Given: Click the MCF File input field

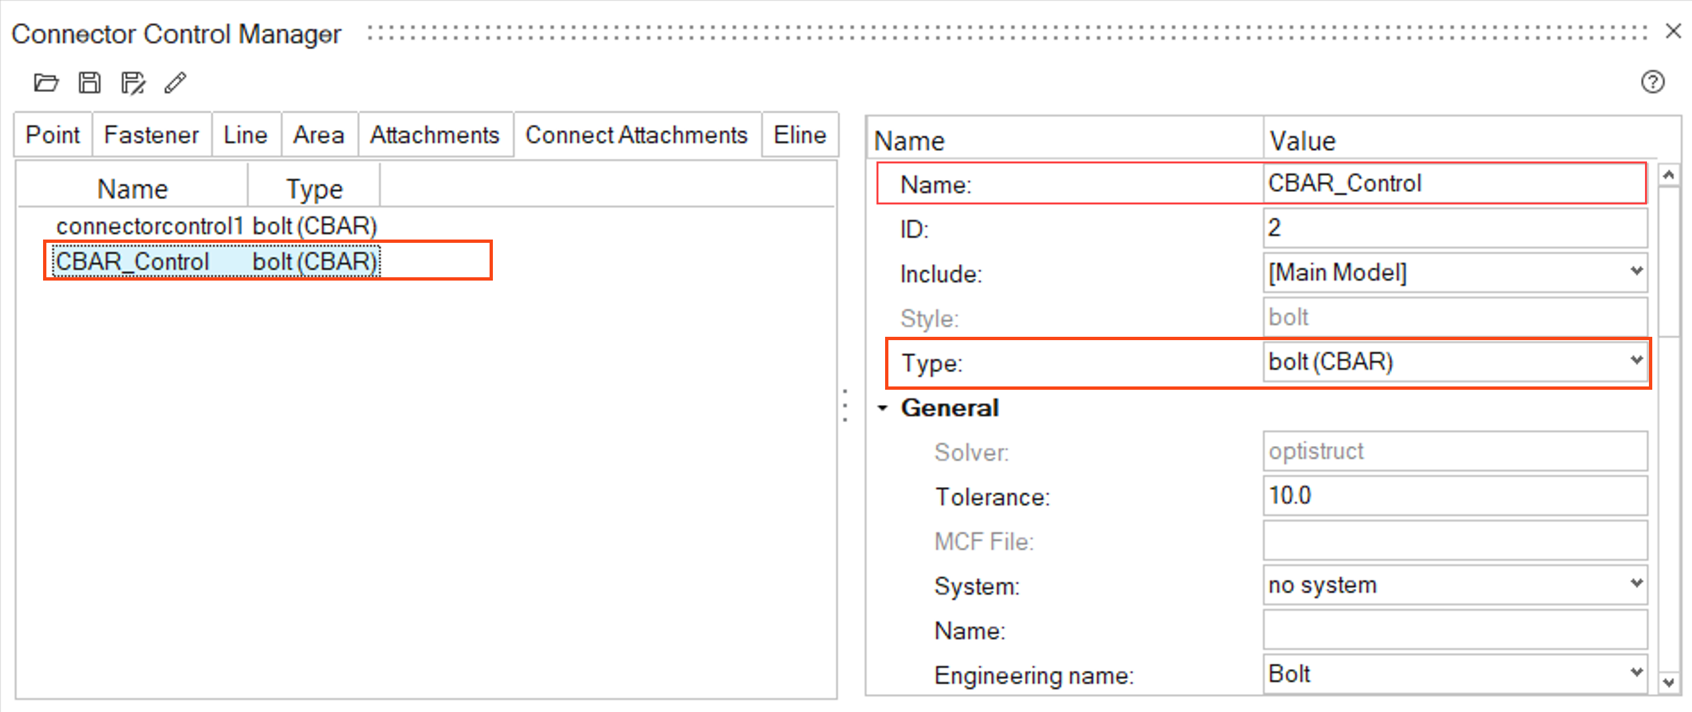Looking at the screenshot, I should click(1451, 541).
